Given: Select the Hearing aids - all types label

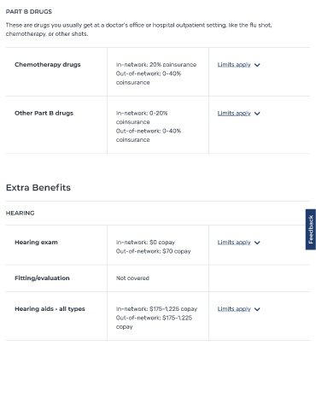Looking at the screenshot, I should (50, 309).
